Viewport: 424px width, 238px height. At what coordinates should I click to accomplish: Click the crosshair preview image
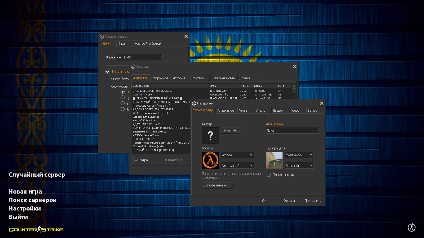(274, 160)
